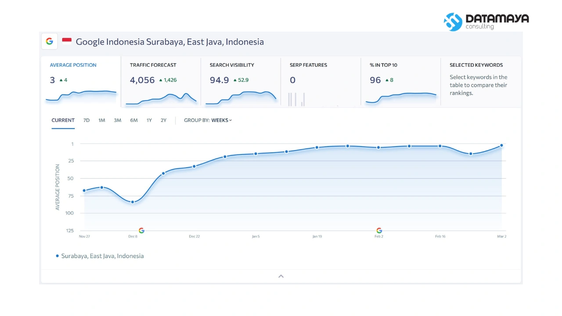Open the Google update marker near Dec 8

[141, 230]
